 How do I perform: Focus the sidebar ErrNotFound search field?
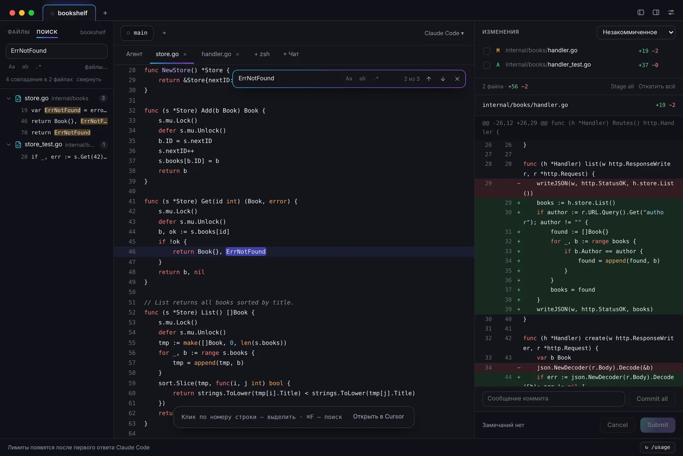56,51
